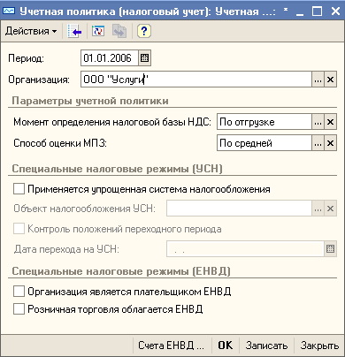
Task: Clear Объект налогообложения УСН with X
Action: 331,209
